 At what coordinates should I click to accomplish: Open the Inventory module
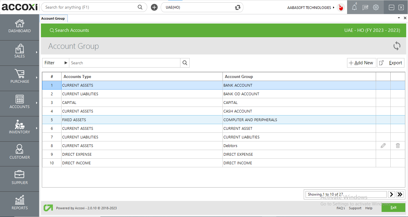19,128
